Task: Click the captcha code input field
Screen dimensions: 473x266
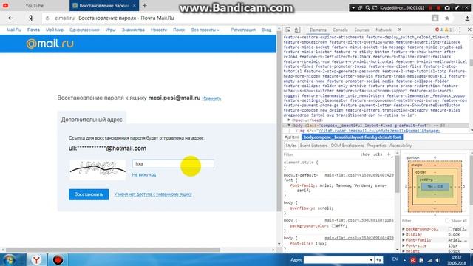Action: click(173, 163)
